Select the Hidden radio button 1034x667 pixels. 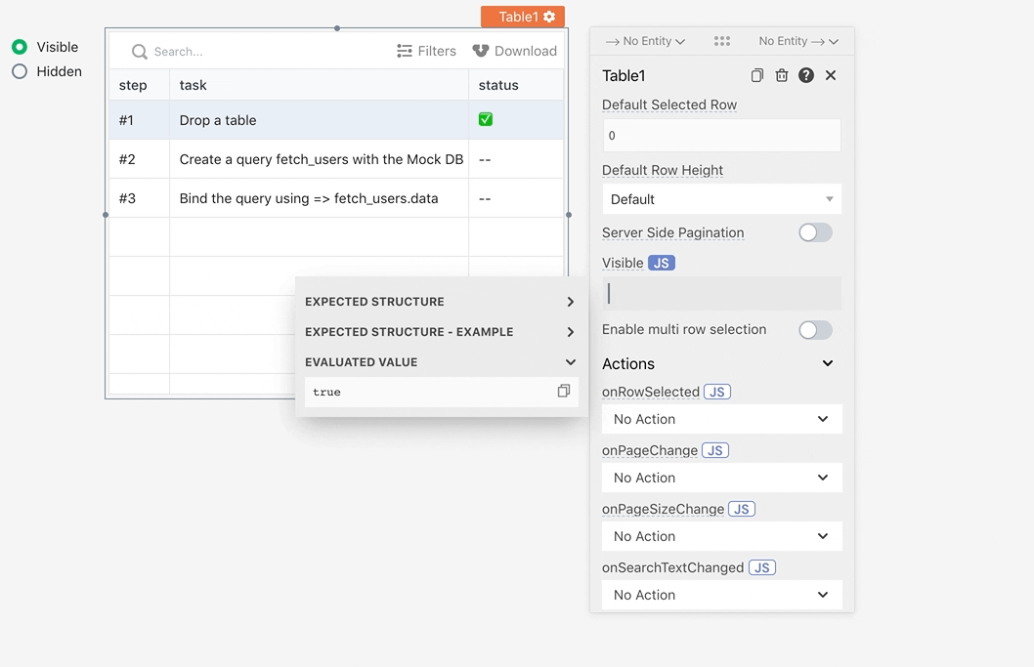(20, 71)
